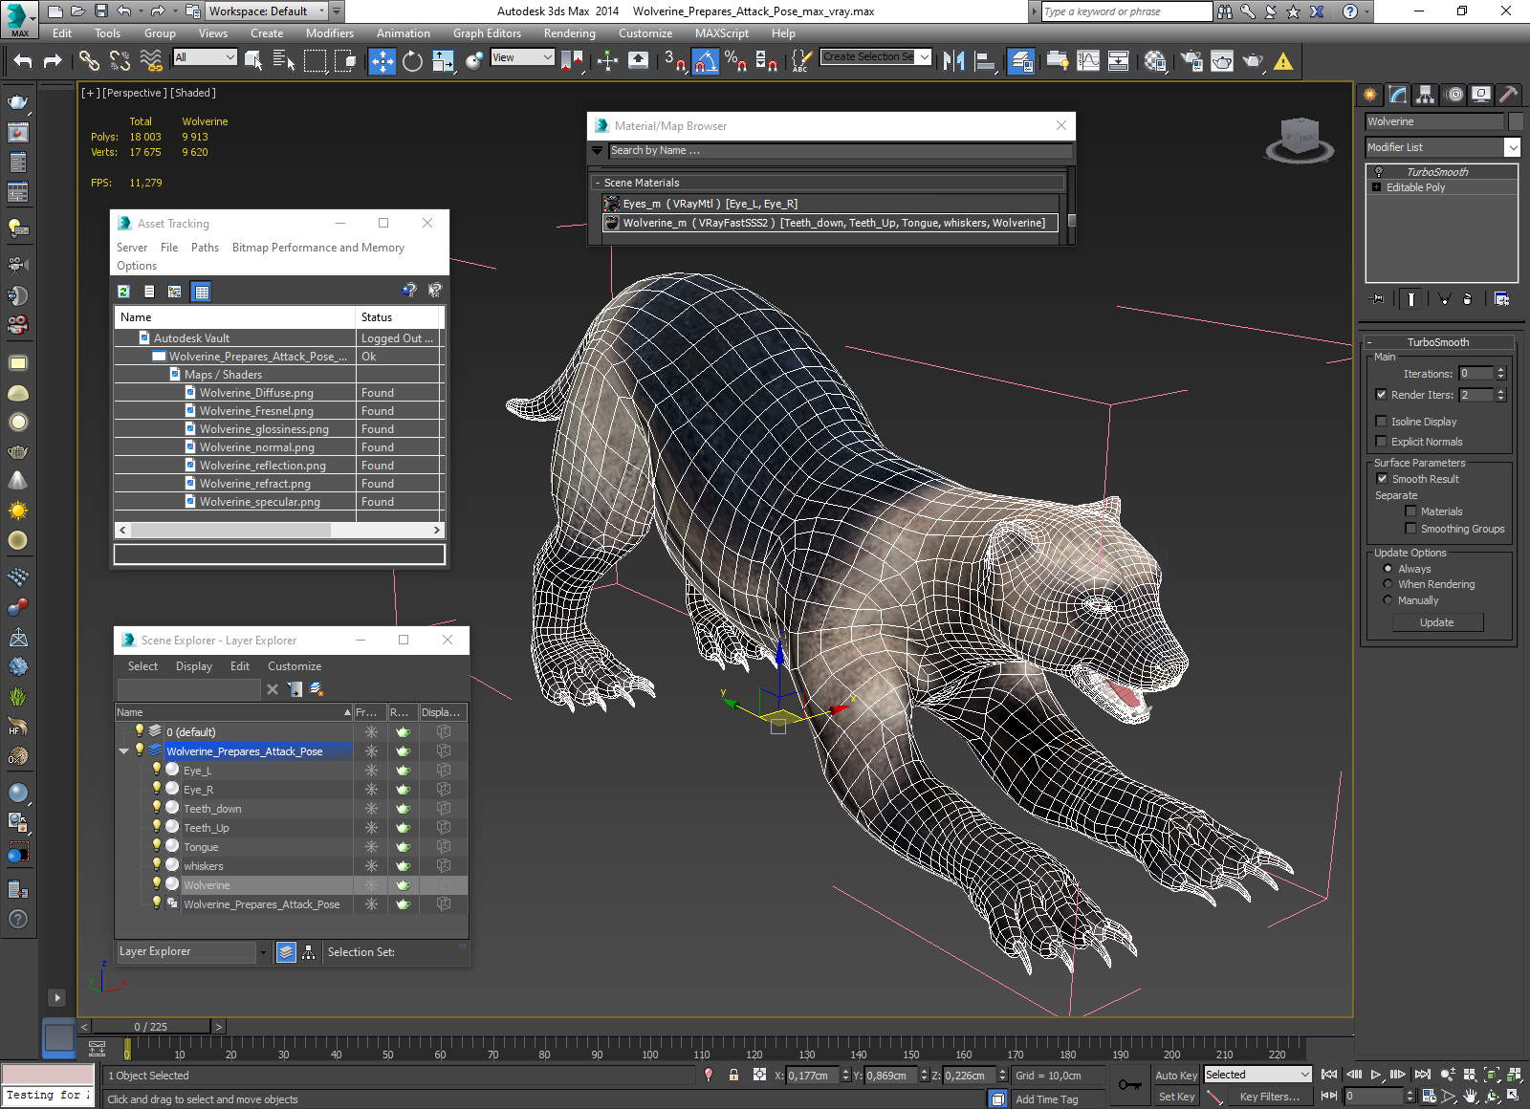Open the Create command panel tab
Viewport: 1530px width, 1109px height.
coord(1370,94)
